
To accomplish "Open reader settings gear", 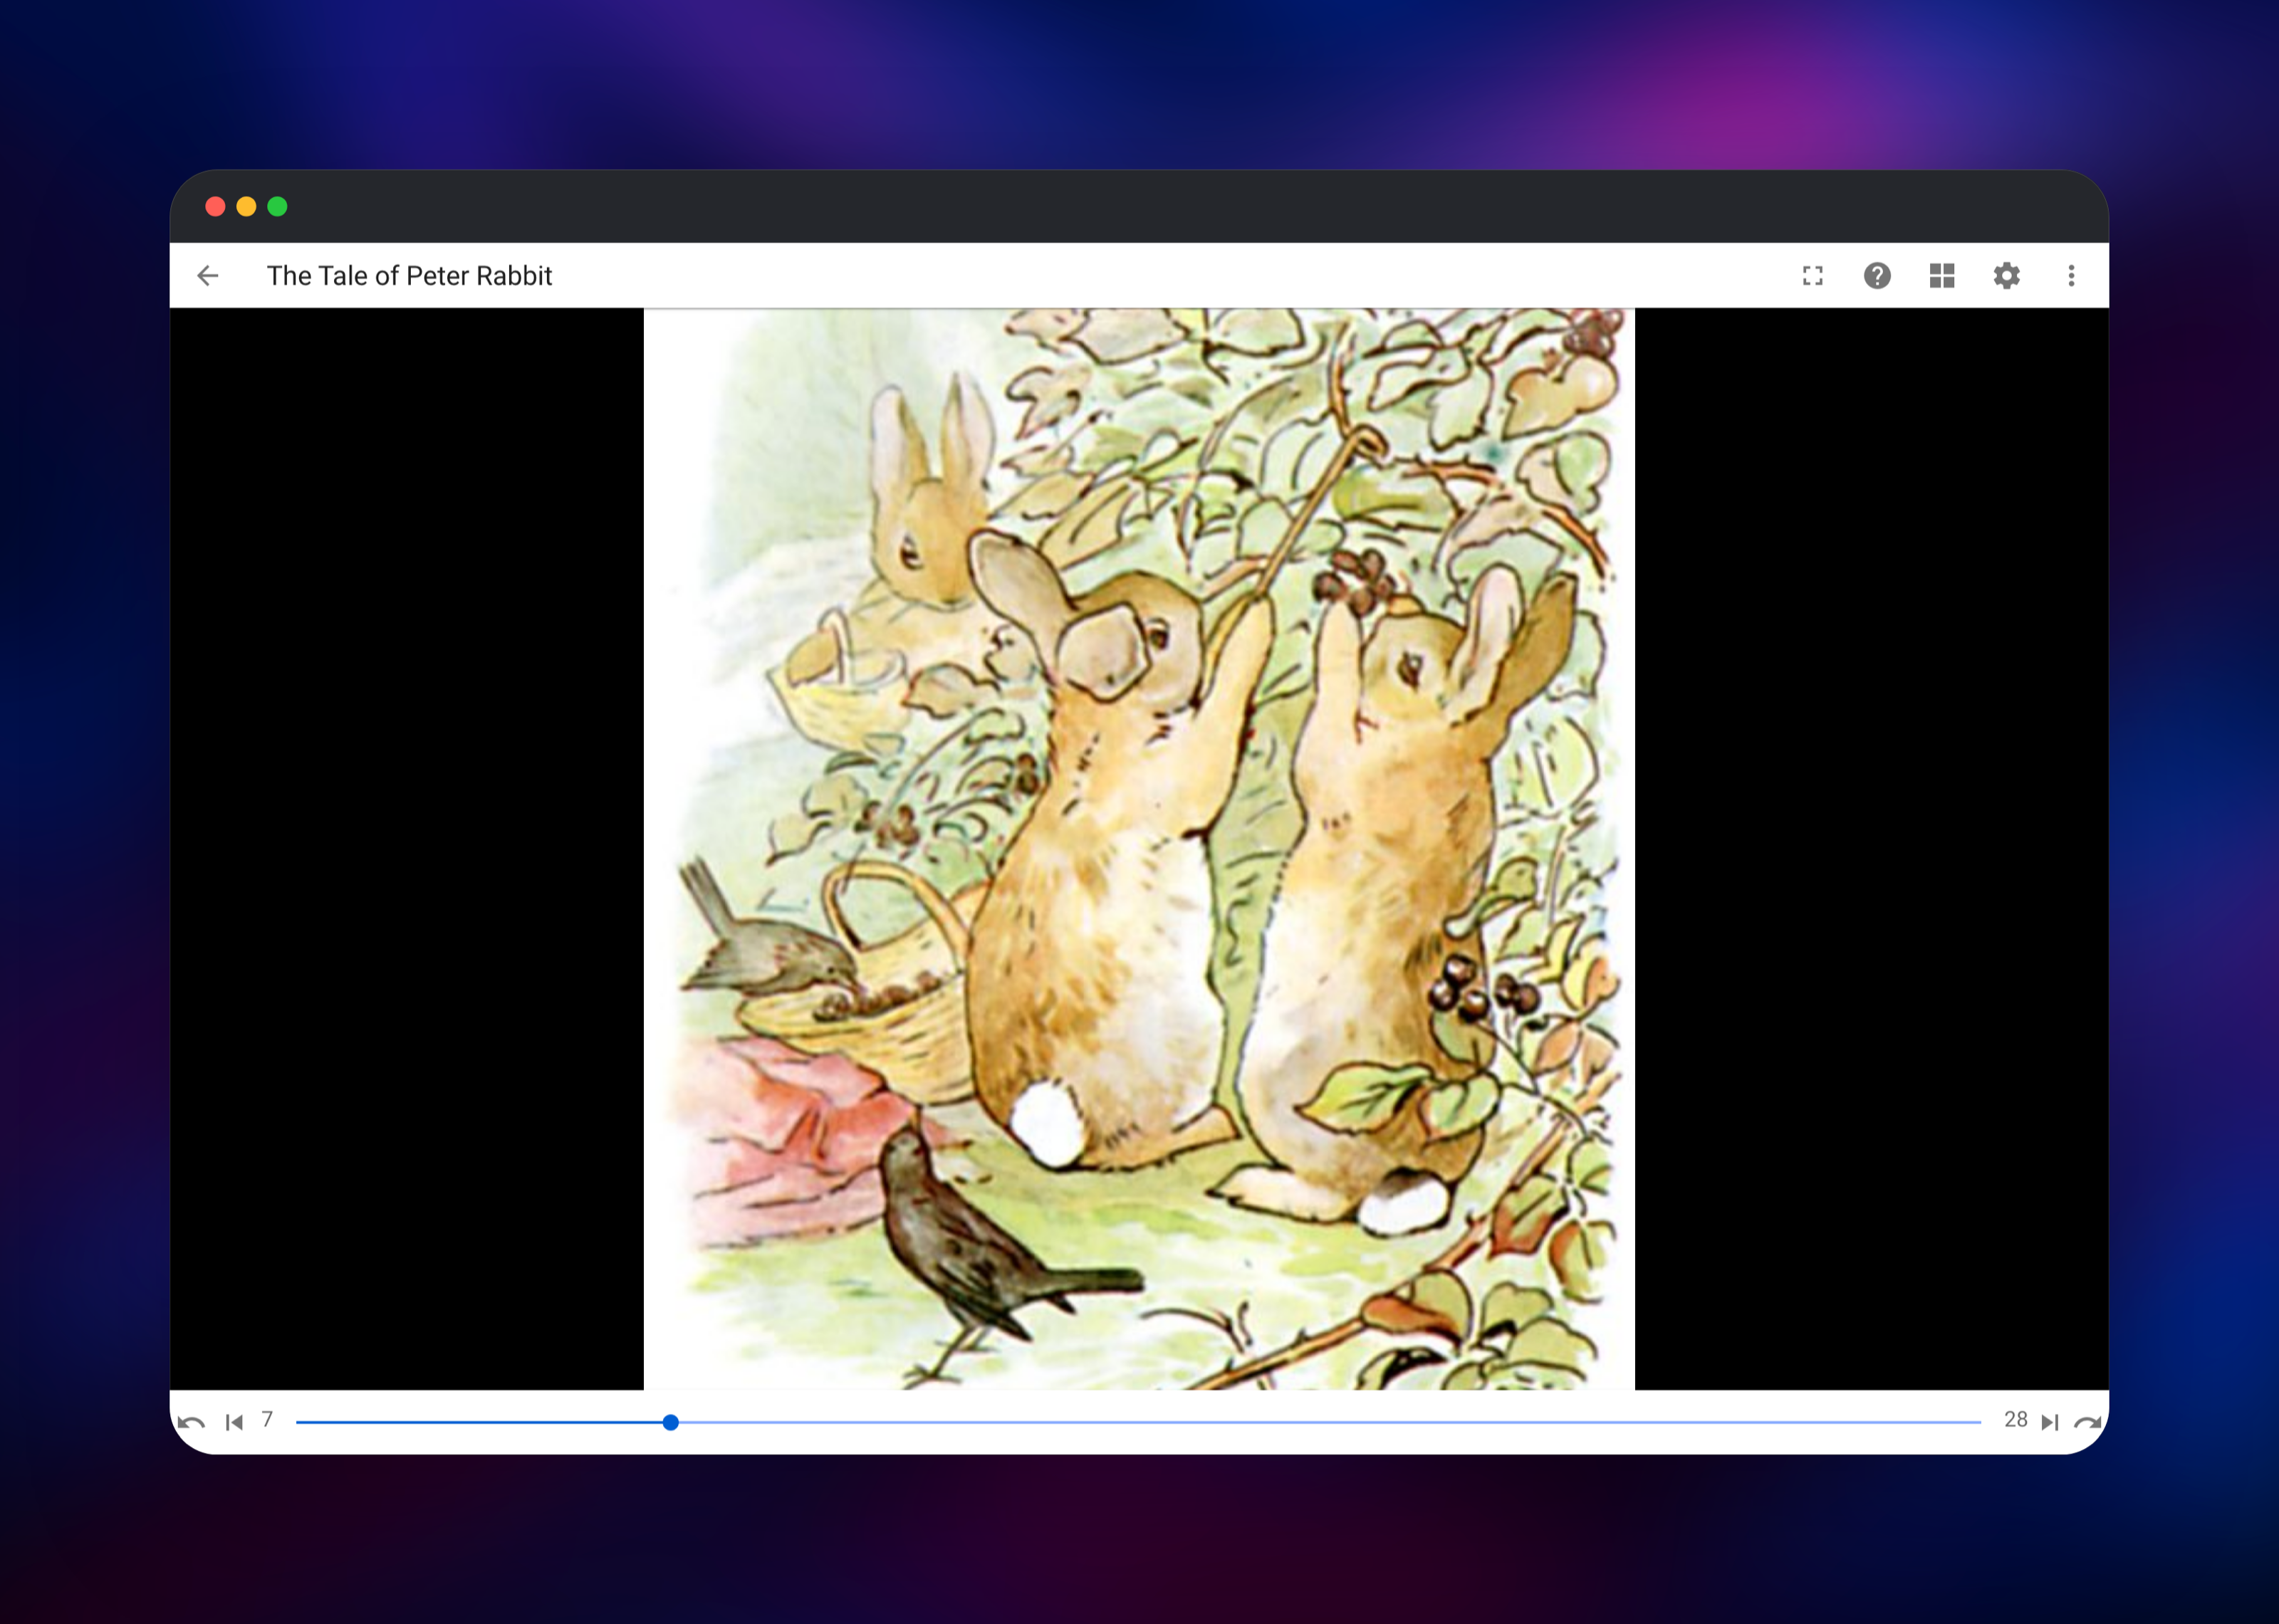I will (2007, 276).
